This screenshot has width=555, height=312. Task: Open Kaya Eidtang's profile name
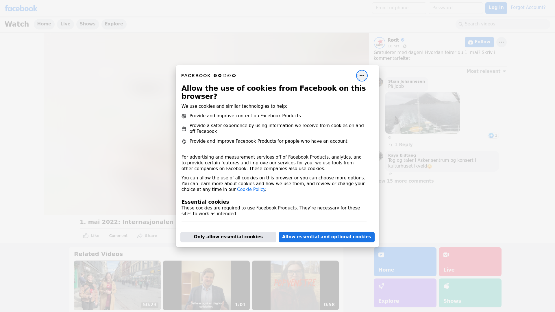click(x=402, y=155)
